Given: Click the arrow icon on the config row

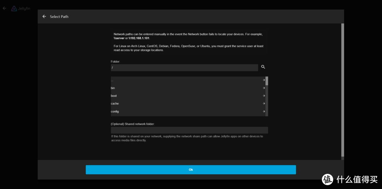Looking at the screenshot, I should [264, 111].
